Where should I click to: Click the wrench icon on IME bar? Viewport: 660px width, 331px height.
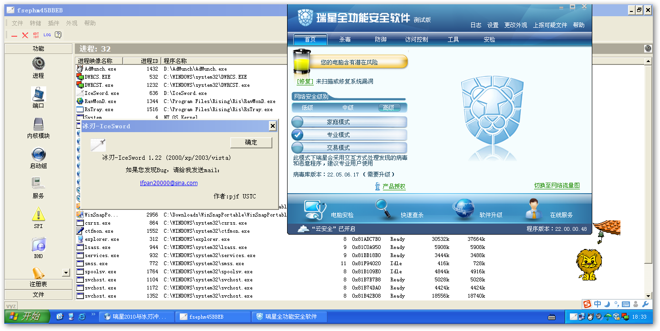pyautogui.click(x=646, y=304)
